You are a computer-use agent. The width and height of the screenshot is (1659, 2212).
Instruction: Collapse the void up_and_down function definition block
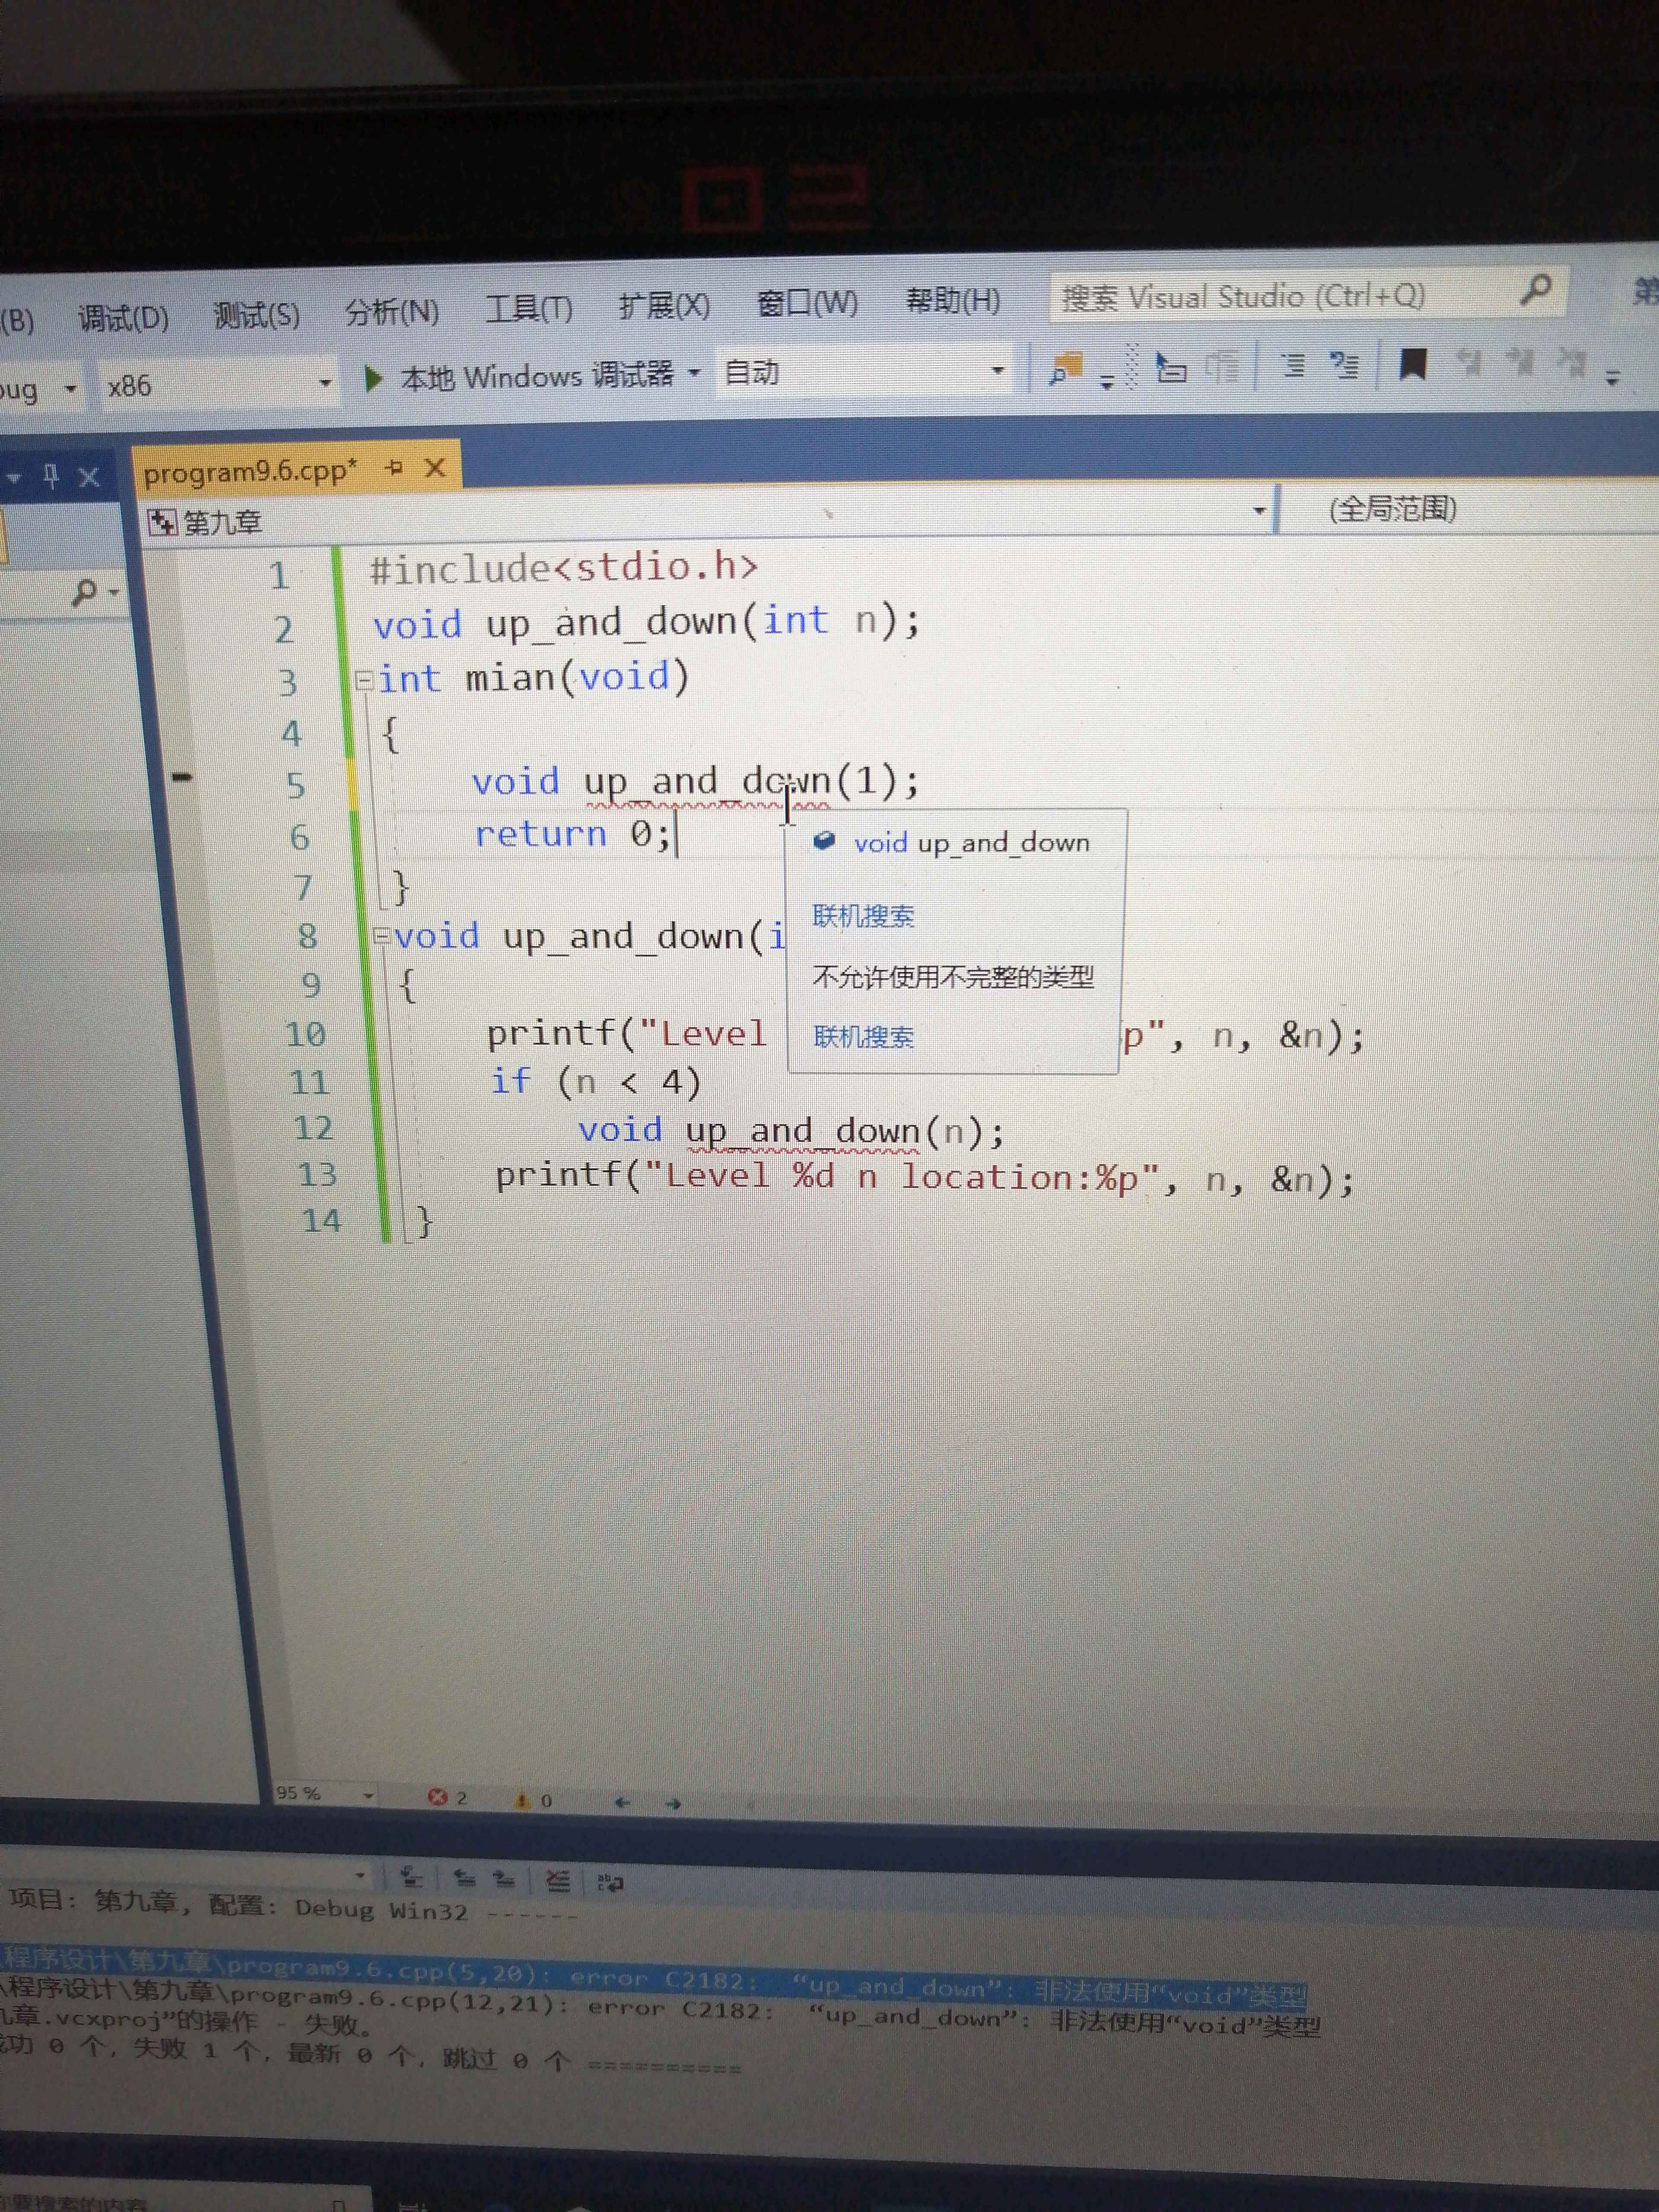pyautogui.click(x=381, y=937)
